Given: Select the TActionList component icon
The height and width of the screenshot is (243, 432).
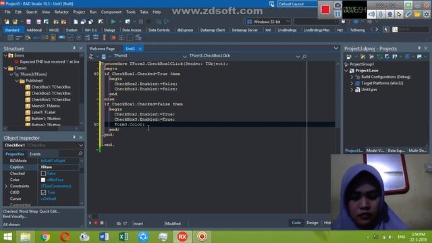Looking at the screenshot, I should coord(138,38).
